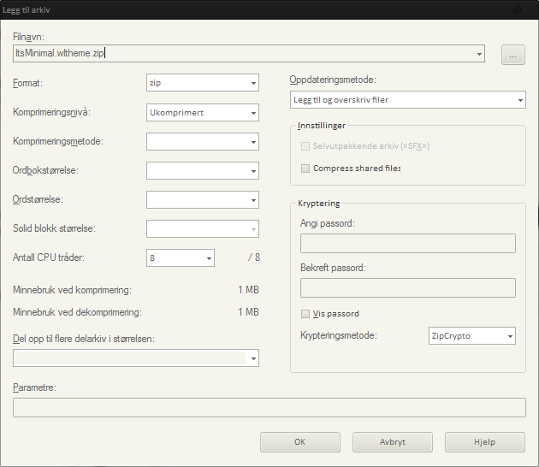Image resolution: width=539 pixels, height=467 pixels.
Task: Click the Solid blokk størrelse dropdown
Action: coord(203,229)
